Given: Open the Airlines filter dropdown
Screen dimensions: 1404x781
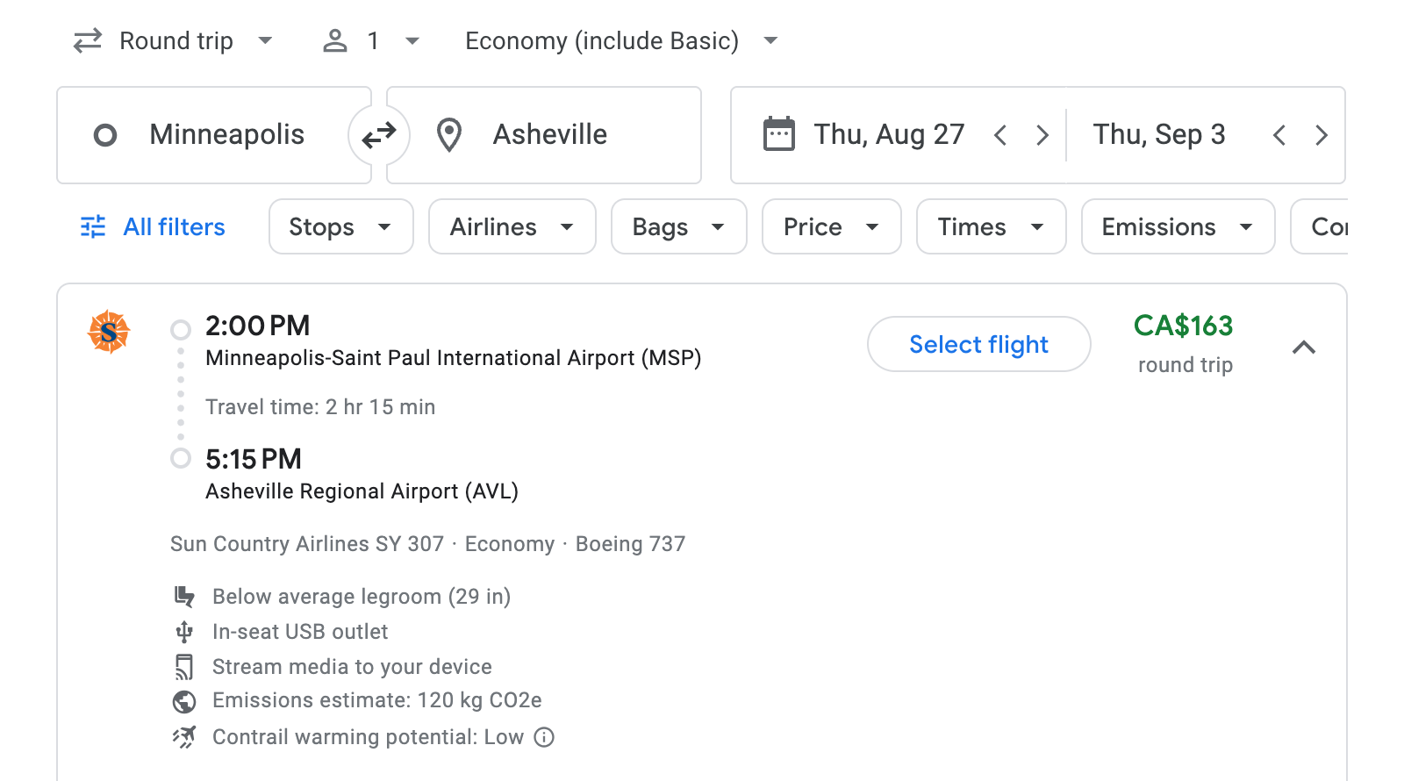Looking at the screenshot, I should [512, 226].
